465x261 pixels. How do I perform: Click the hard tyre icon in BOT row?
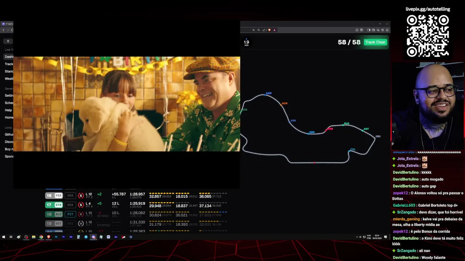coord(81,224)
